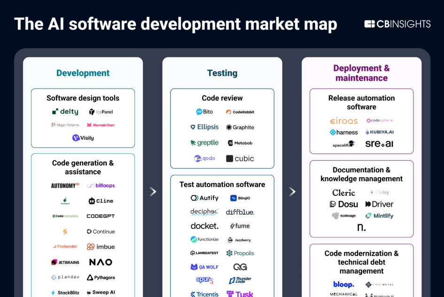The height and width of the screenshot is (297, 444).
Task: Select the Development column heading
Action: click(x=83, y=73)
